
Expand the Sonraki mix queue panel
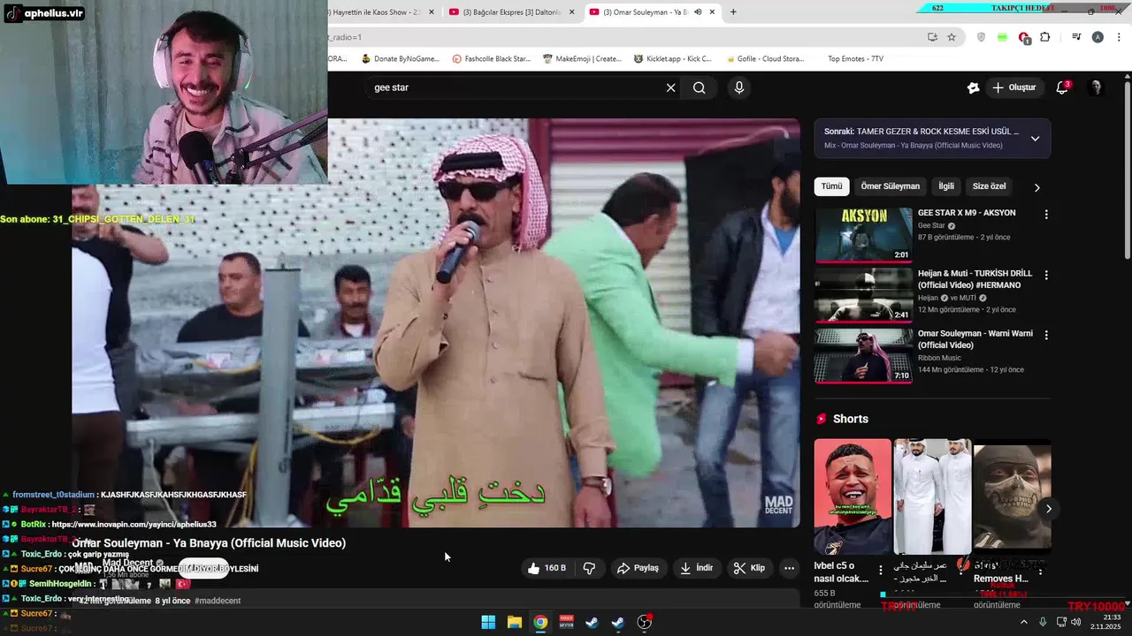[x=1035, y=139]
